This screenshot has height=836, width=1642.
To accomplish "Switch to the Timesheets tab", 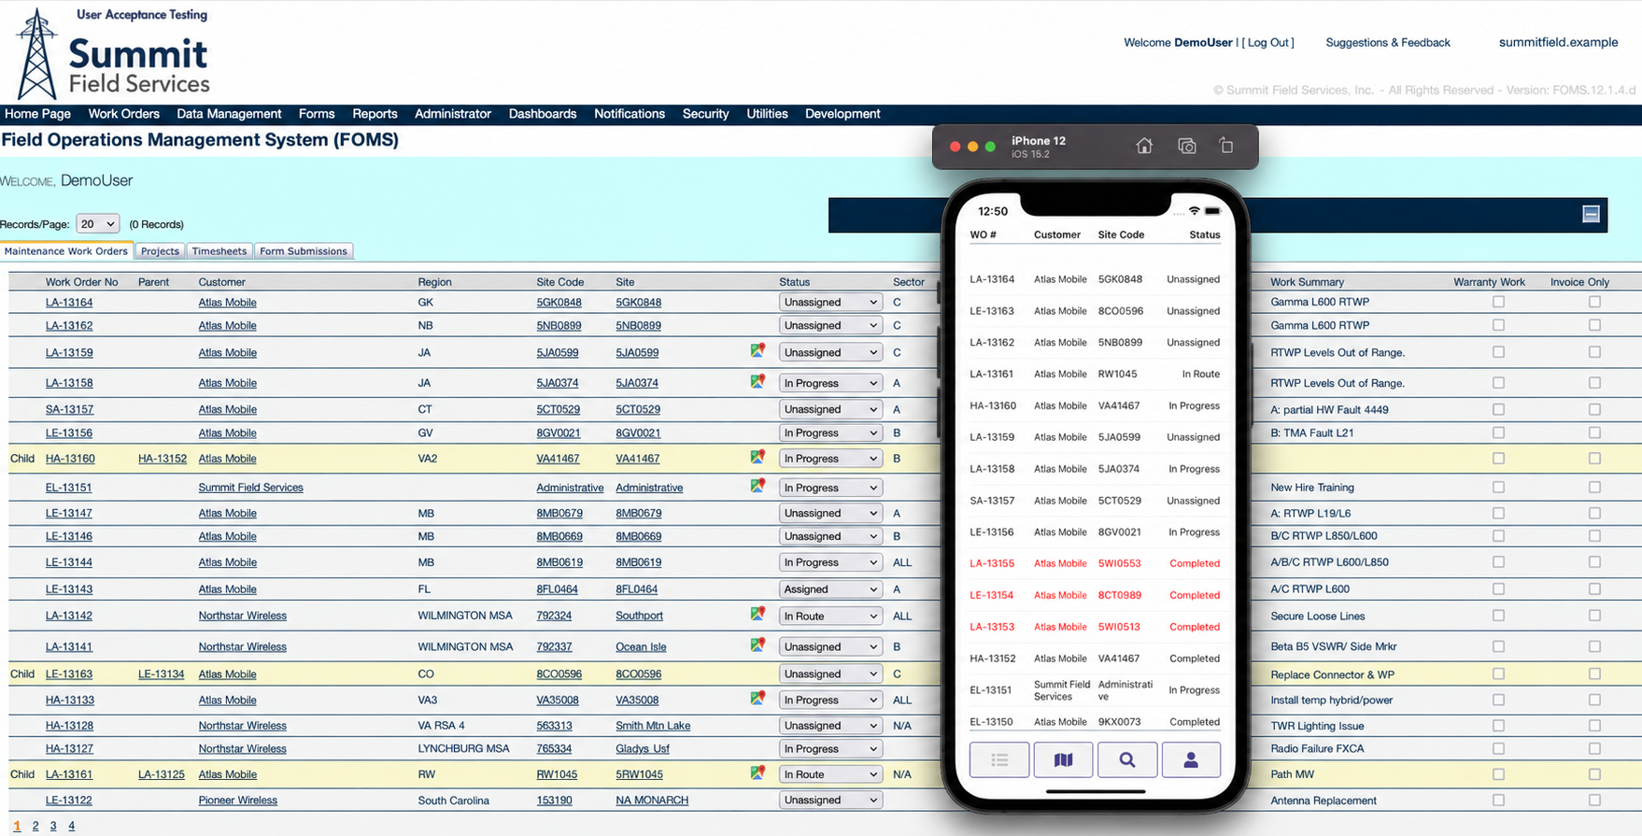I will tap(219, 251).
